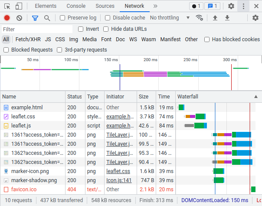Select the Network tab
Viewport: 262px width, 206px height.
(134, 6)
